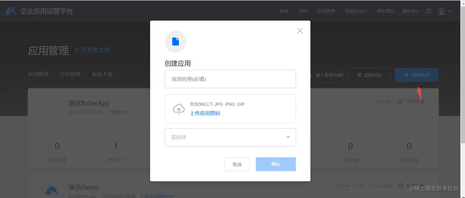Click the 确认 button
Viewport: 465px width, 198px height.
(x=276, y=164)
